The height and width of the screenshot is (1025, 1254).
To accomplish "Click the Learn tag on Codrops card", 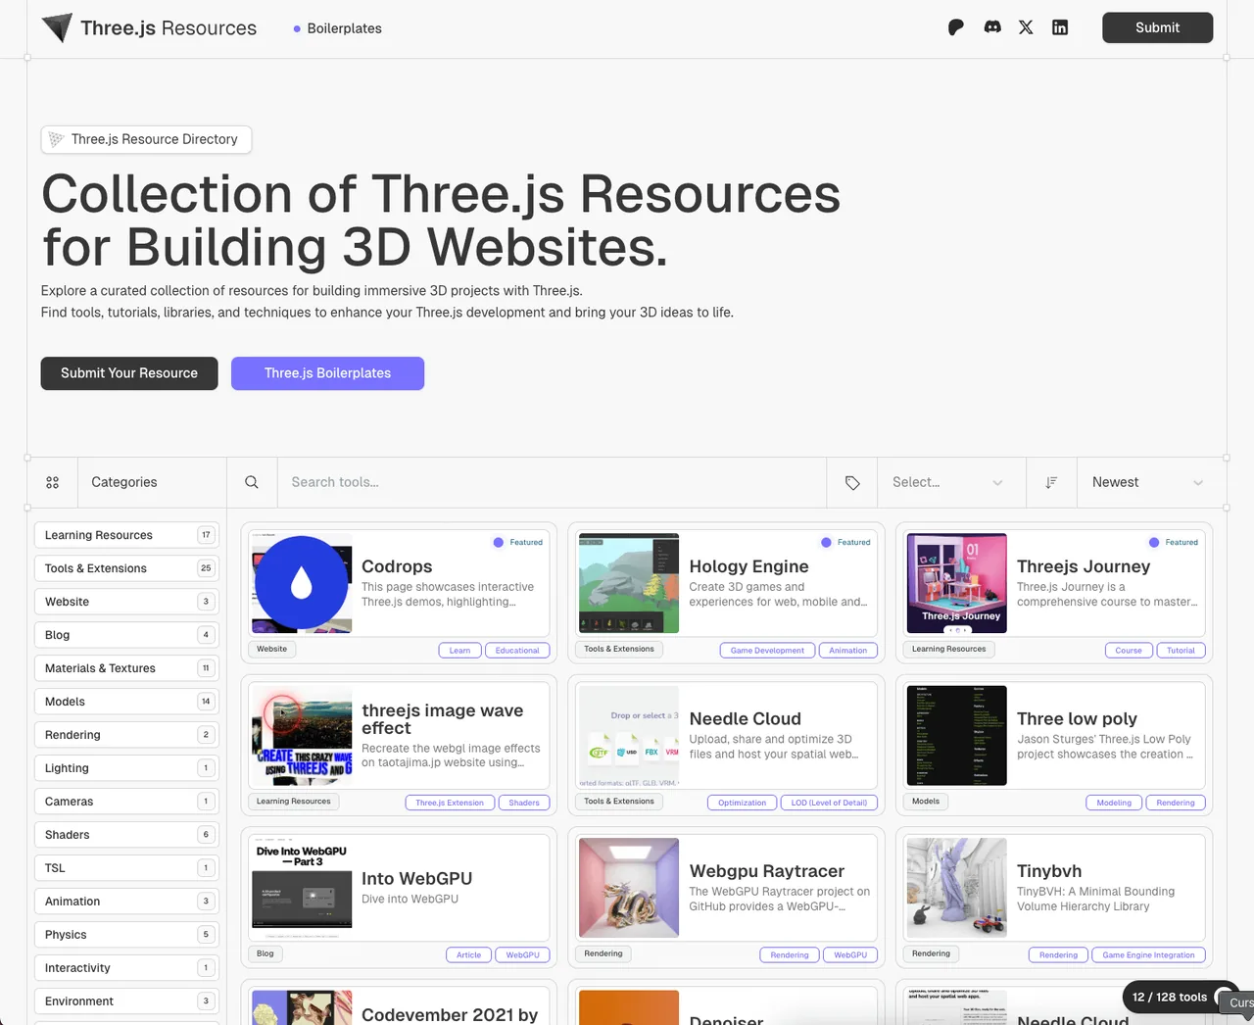I will coord(459,651).
